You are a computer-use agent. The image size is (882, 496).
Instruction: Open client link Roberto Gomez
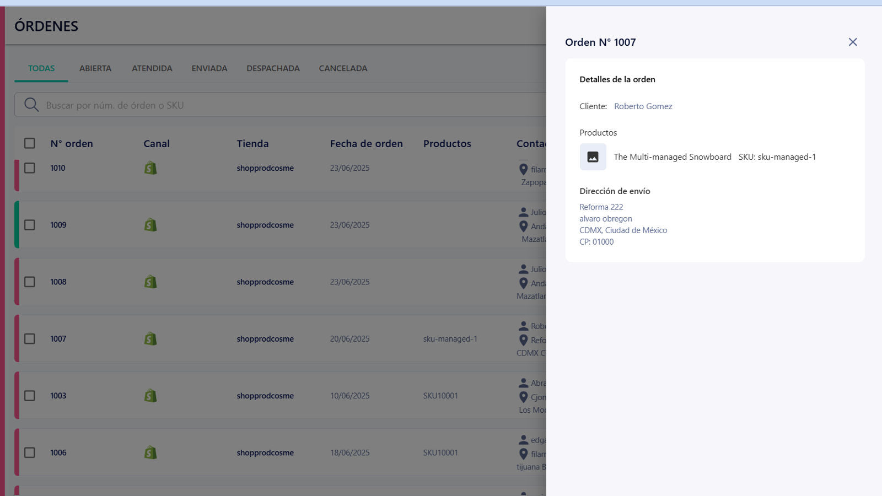click(643, 106)
